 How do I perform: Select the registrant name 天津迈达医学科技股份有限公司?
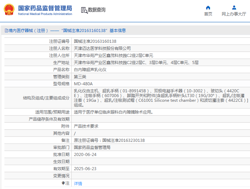tap(102, 48)
